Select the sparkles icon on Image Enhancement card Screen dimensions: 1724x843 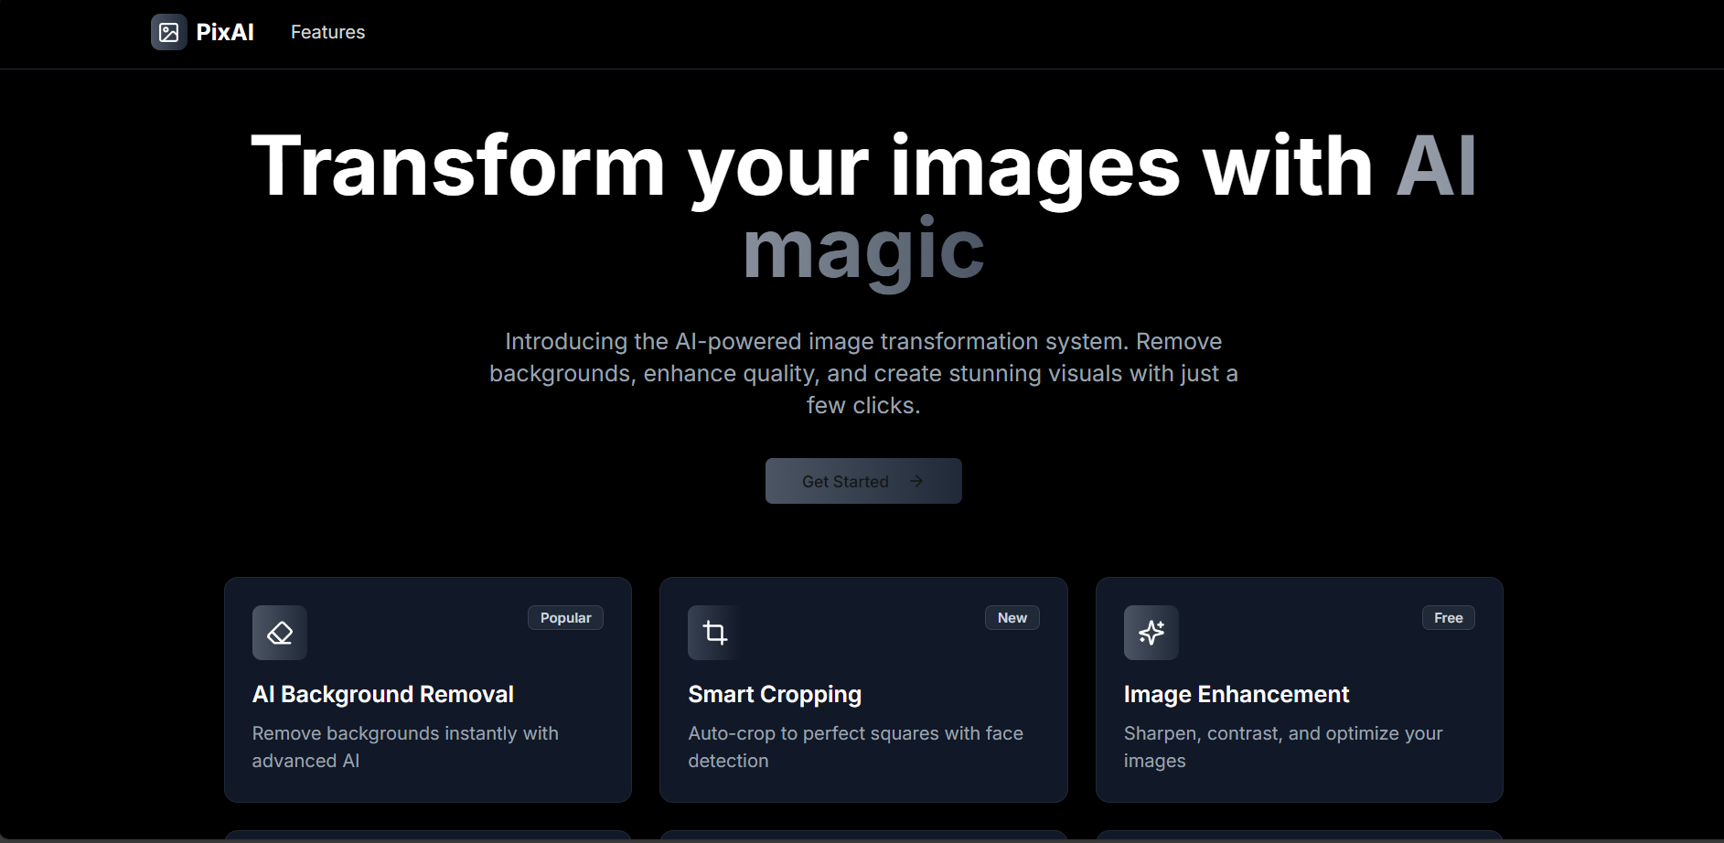coord(1150,632)
